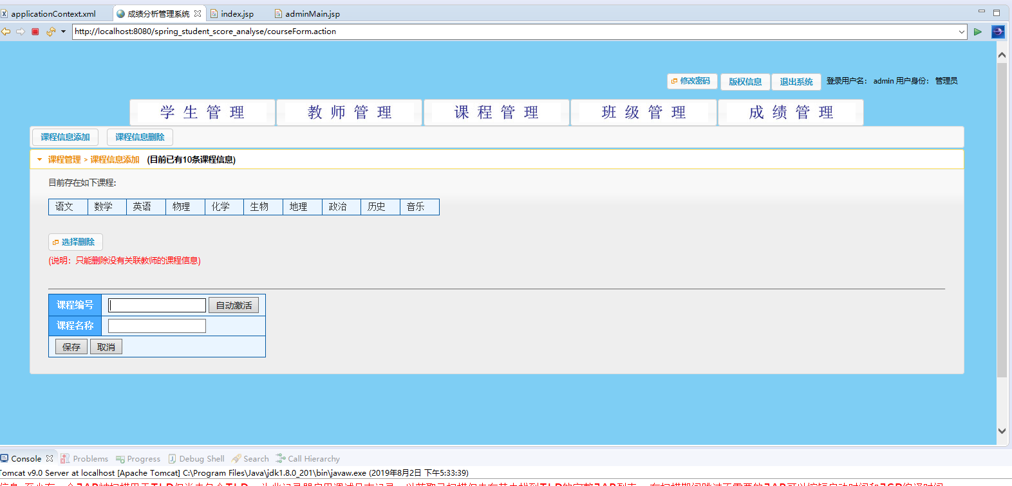This screenshot has width=1012, height=486.
Task: Expand the URL address history dropdown
Action: tap(961, 32)
